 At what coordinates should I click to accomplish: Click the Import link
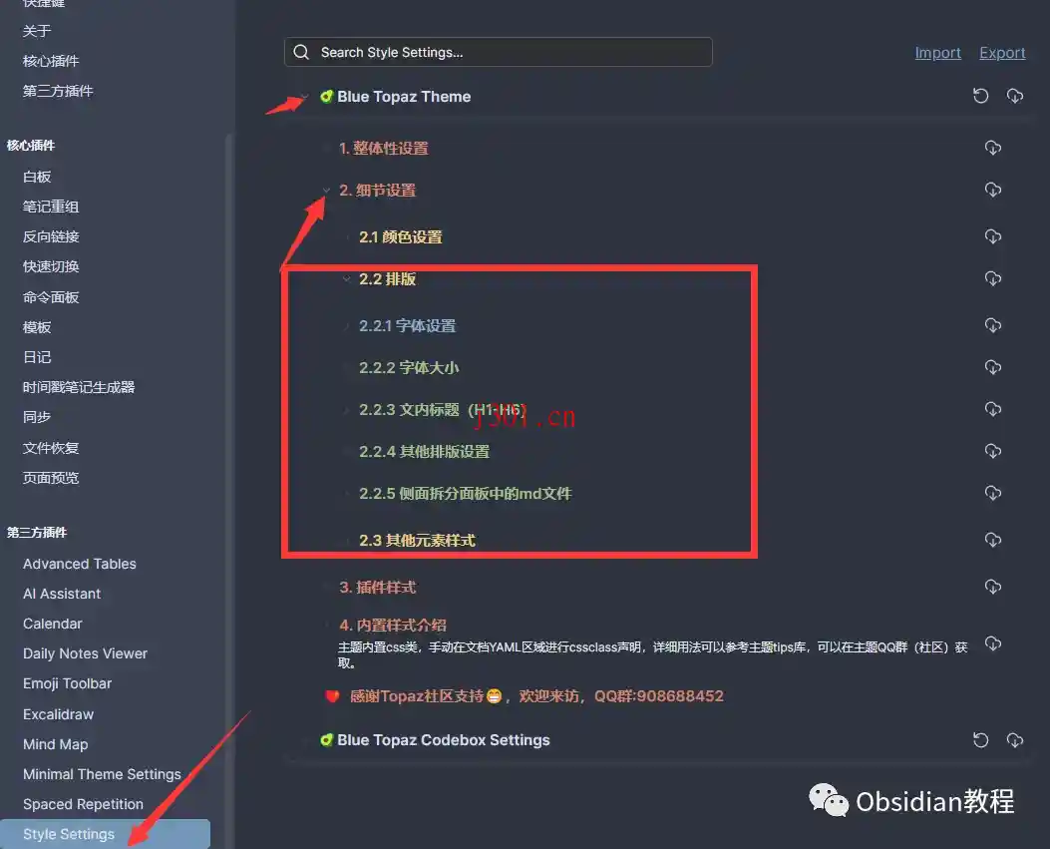pyautogui.click(x=937, y=52)
